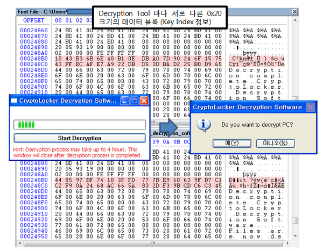323x251 pixels.
Task: Click the OFFSET column header
Action: point(34,20)
